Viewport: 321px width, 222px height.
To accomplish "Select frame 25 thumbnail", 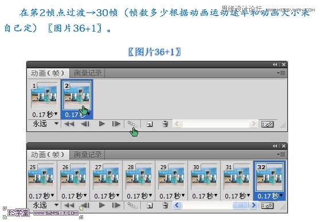I will (41, 177).
